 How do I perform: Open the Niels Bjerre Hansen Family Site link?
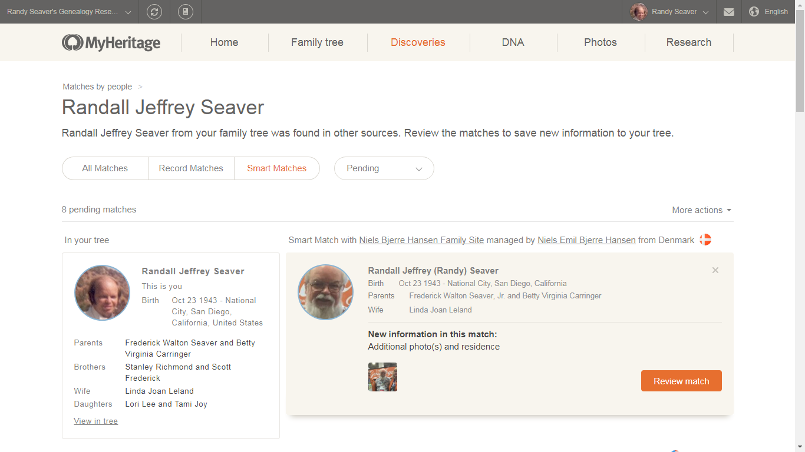click(x=421, y=240)
